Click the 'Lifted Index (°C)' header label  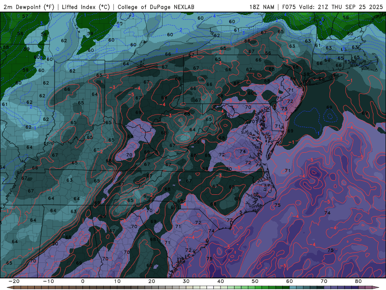click(86, 7)
